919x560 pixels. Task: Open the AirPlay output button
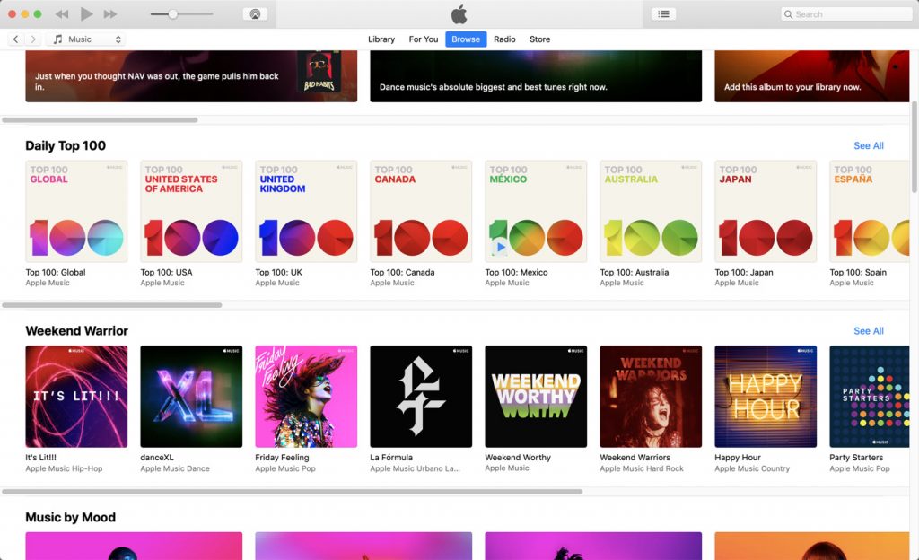[x=255, y=14]
